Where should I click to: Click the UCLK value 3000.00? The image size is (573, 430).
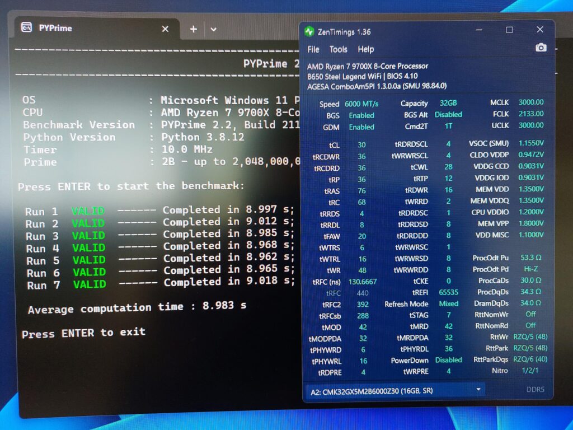[x=531, y=125]
